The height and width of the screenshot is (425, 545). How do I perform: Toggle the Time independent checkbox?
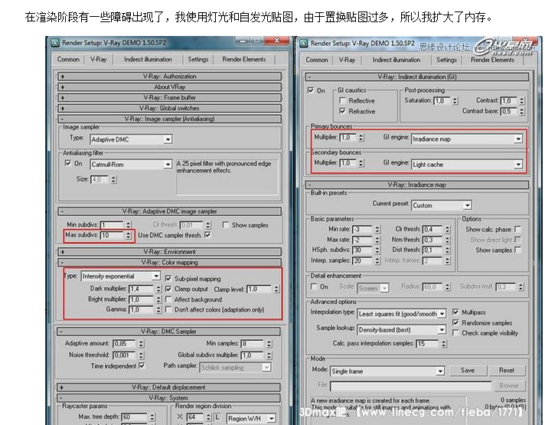pos(142,366)
